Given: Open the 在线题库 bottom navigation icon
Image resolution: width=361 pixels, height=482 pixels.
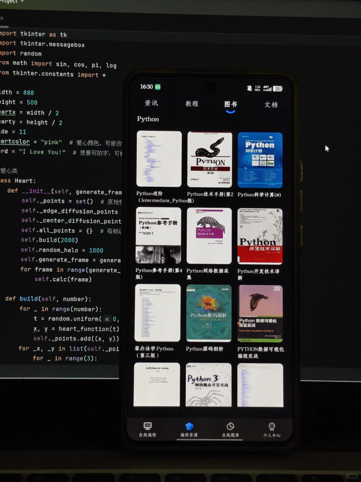Looking at the screenshot, I should (230, 430).
